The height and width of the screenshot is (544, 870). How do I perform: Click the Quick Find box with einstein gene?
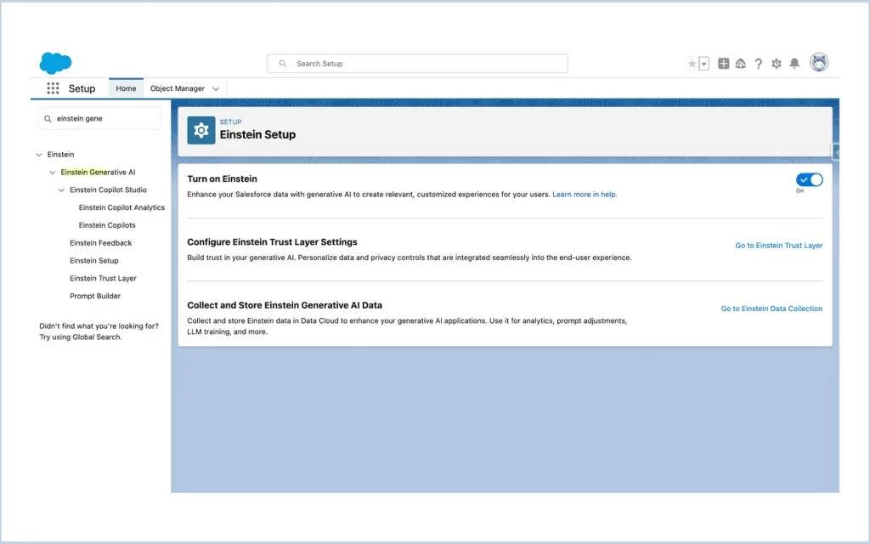pos(99,119)
